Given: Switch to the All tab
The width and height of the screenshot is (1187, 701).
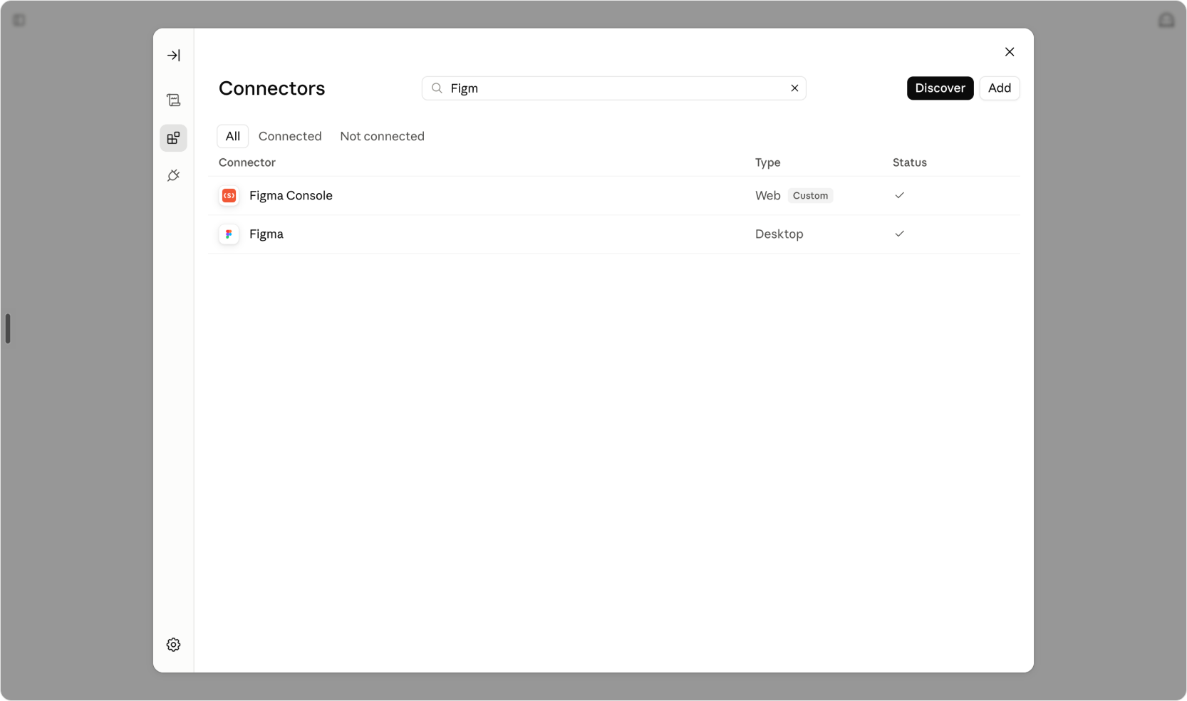Looking at the screenshot, I should coord(232,136).
